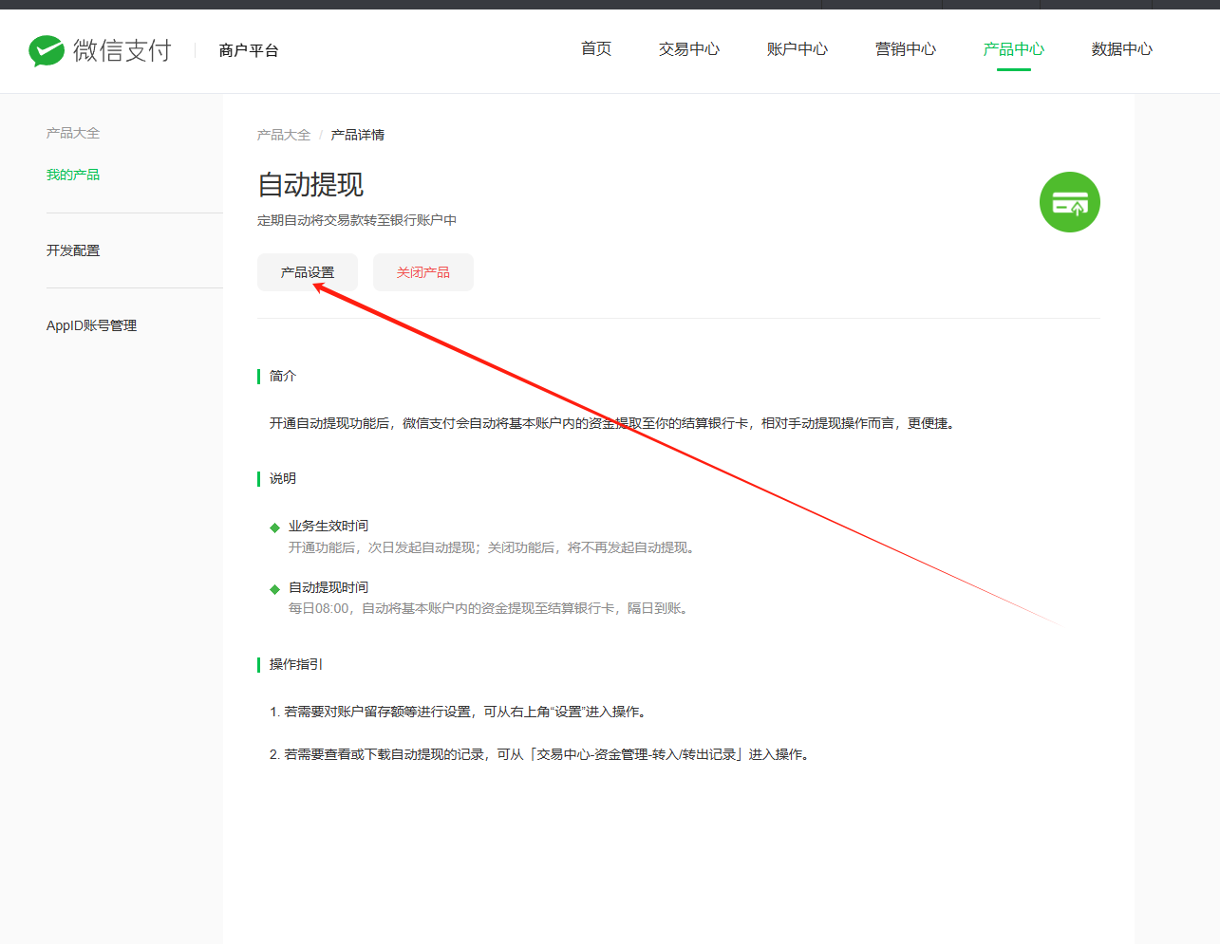
Task: Click subtitle 定期自动将交易款转至银行账户中
Action: [357, 220]
